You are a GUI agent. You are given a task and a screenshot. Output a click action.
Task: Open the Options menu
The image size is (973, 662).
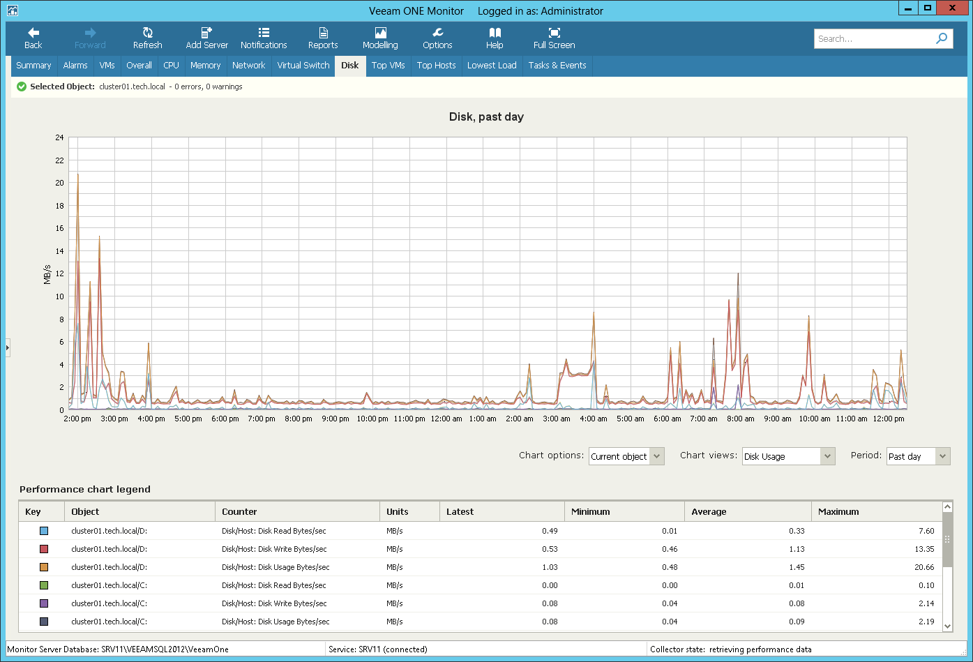(x=437, y=38)
